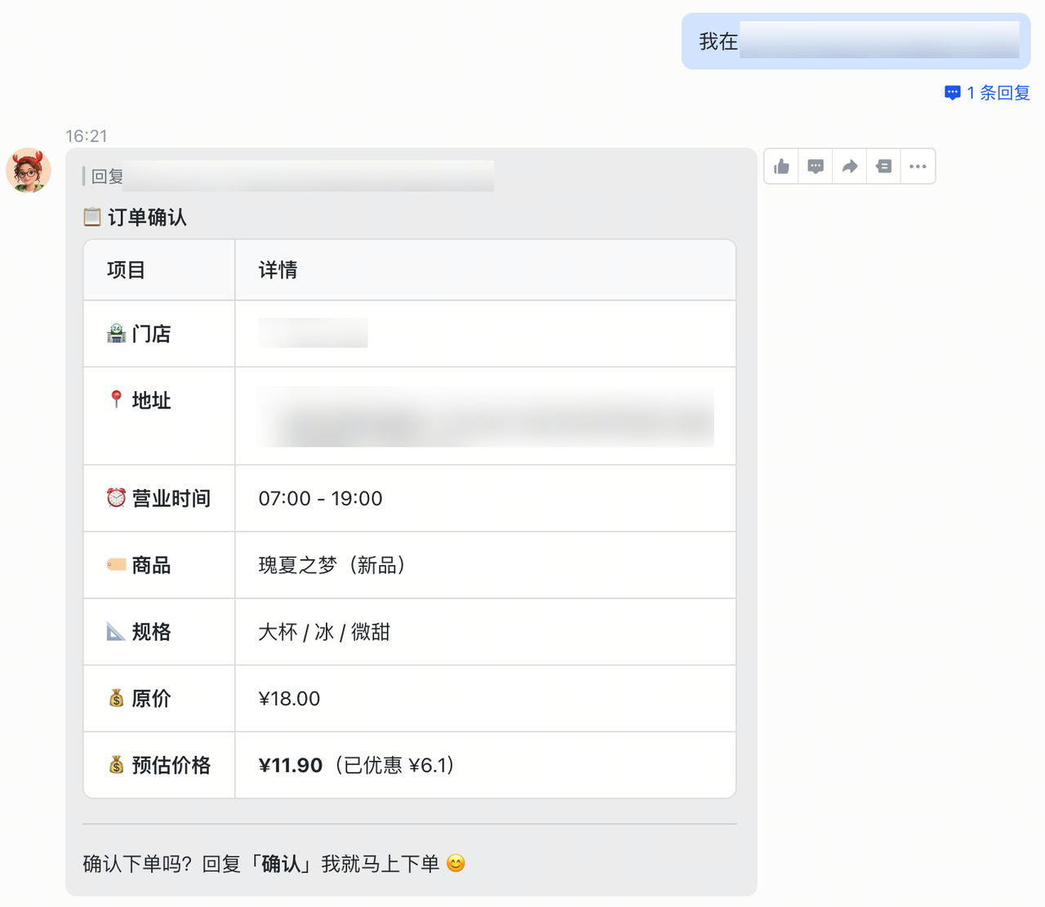This screenshot has width=1045, height=907.
Task: Click the 项目 column header
Action: click(x=126, y=270)
